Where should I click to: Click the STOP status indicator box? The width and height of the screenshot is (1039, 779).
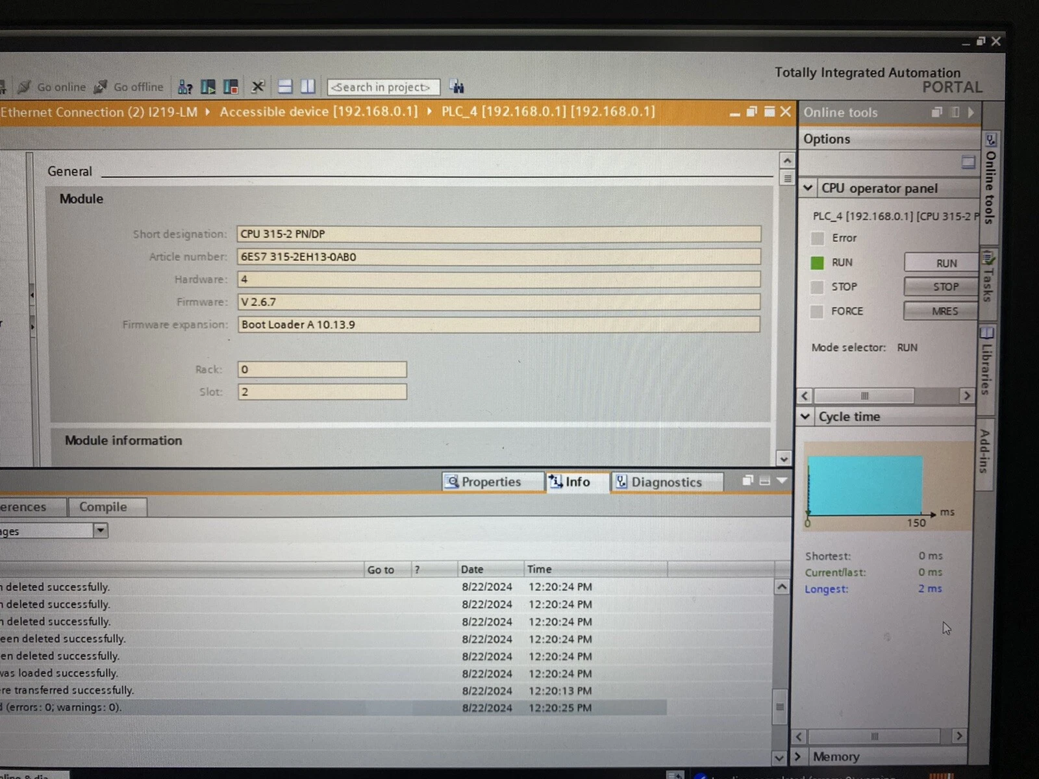click(x=818, y=287)
